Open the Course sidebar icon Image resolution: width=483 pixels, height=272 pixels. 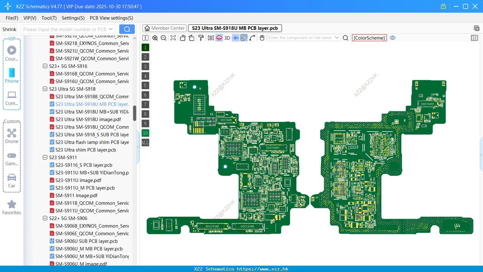(12, 53)
